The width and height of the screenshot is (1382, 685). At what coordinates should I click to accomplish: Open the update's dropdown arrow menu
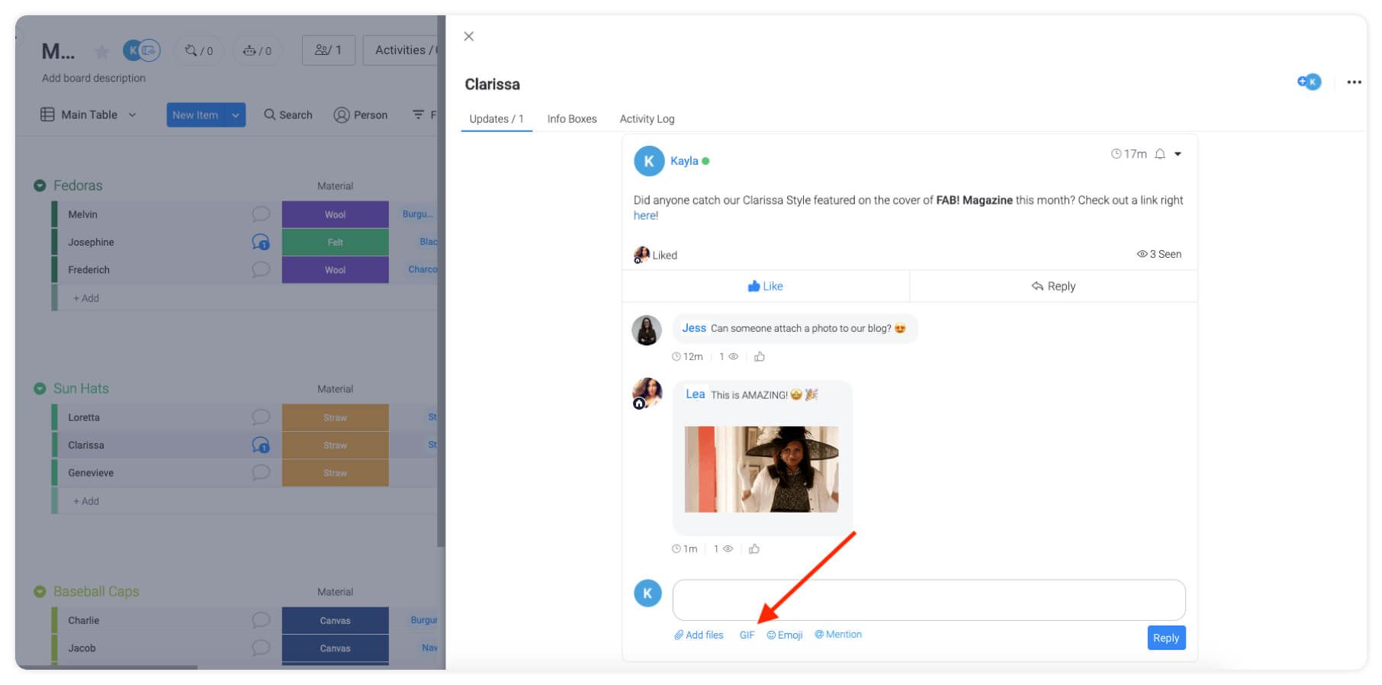[1178, 154]
